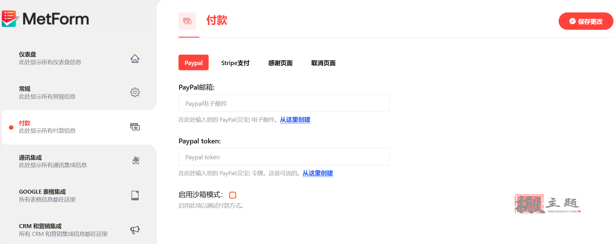Select the 付款 sidebar menu item
The height and width of the screenshot is (244, 614).
[79, 127]
